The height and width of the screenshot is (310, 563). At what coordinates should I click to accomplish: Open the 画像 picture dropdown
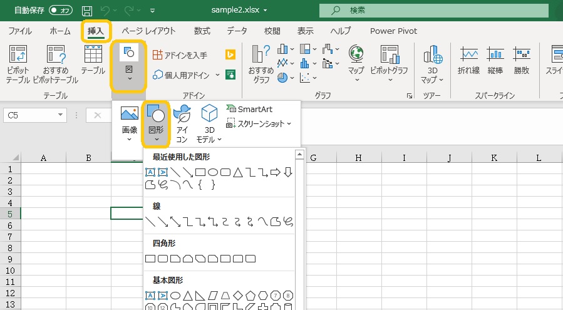(x=129, y=123)
